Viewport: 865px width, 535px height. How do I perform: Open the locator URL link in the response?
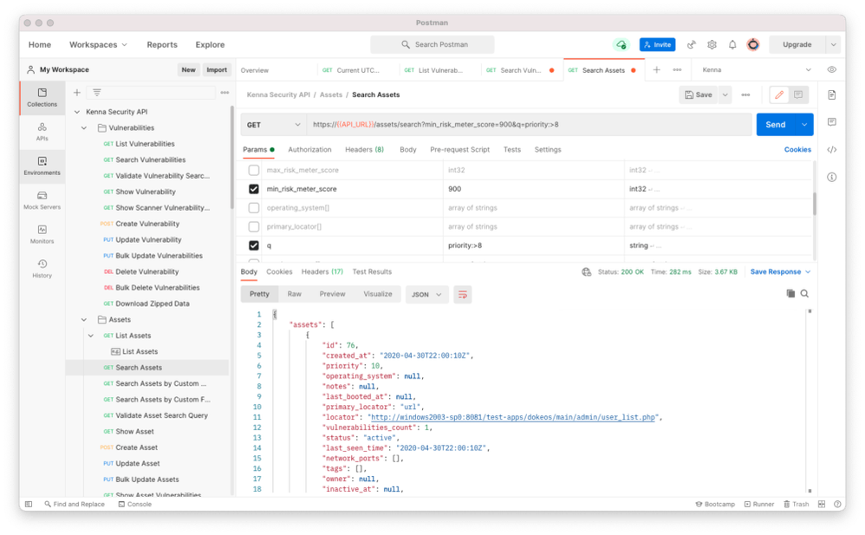pos(513,417)
